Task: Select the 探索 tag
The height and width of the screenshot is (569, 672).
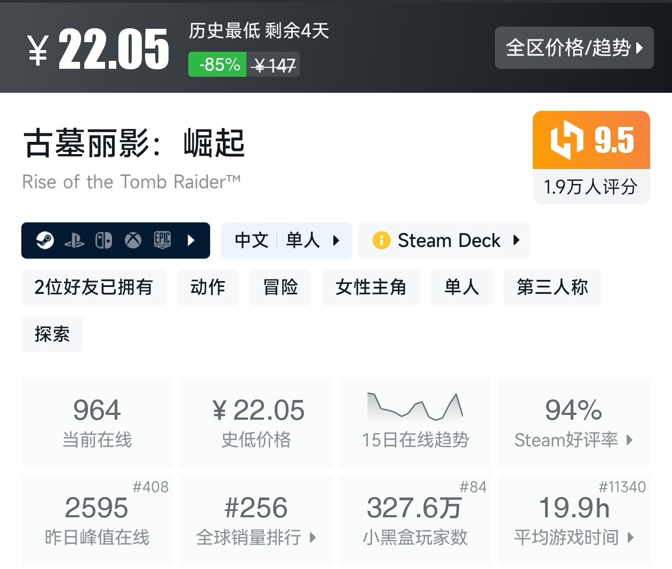Action: pyautogui.click(x=52, y=334)
